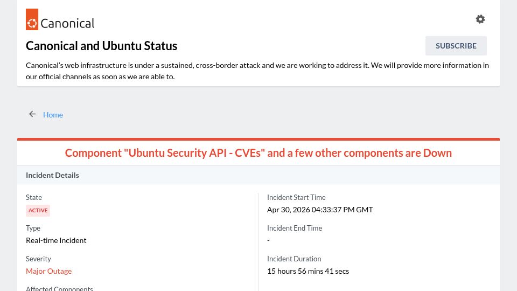The image size is (517, 291).
Task: Click the Major Outage severity text
Action: point(49,271)
